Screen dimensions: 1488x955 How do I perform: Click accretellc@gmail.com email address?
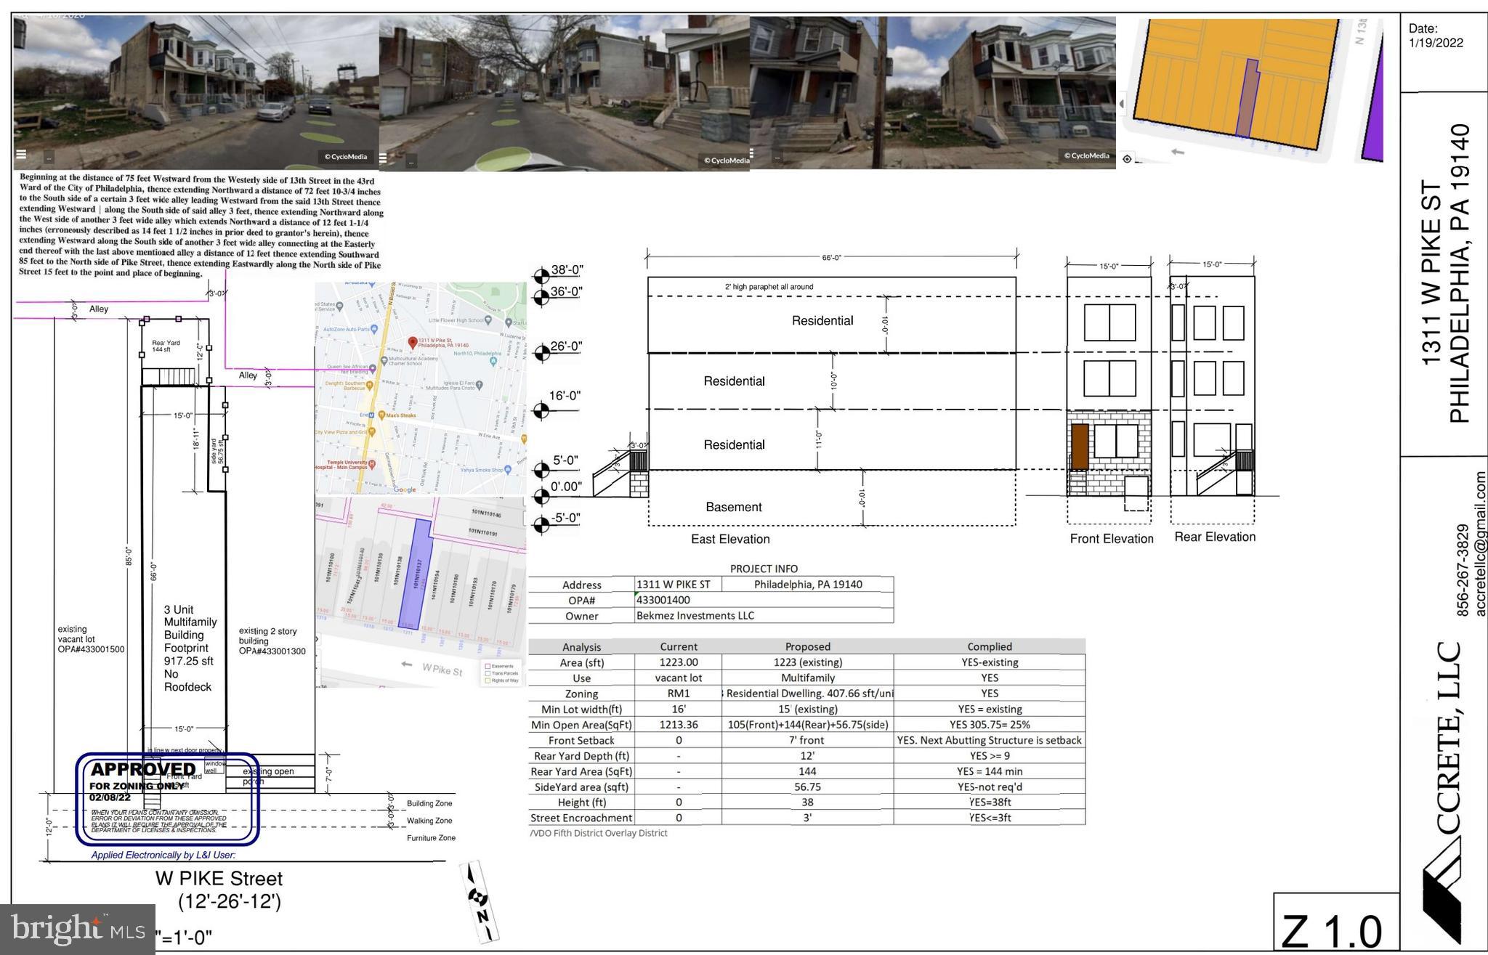coord(1479,543)
